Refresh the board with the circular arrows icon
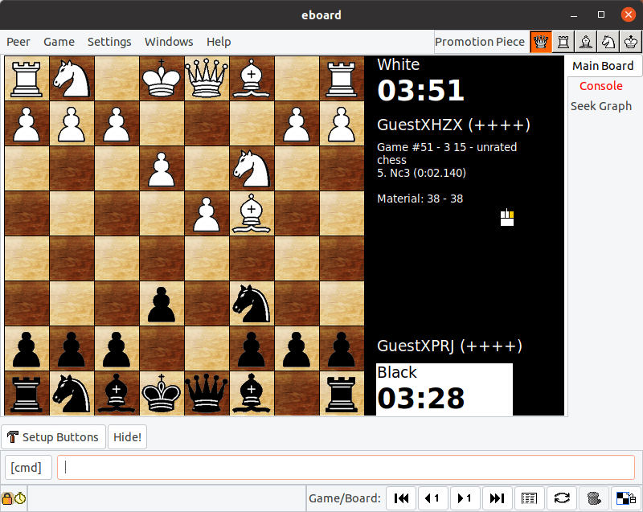The width and height of the screenshot is (643, 512). [560, 498]
